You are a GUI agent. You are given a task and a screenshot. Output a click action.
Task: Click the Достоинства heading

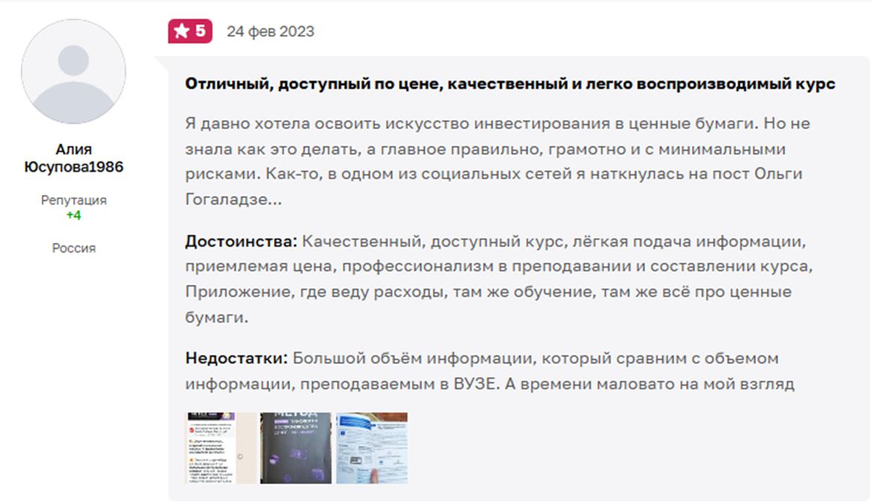point(241,243)
